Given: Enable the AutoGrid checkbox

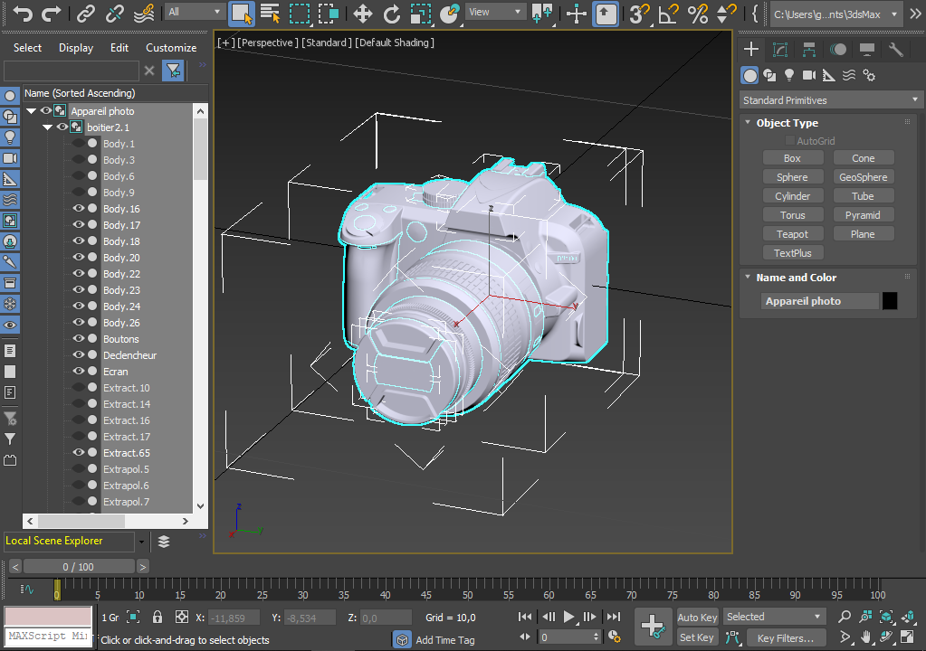Looking at the screenshot, I should [790, 141].
